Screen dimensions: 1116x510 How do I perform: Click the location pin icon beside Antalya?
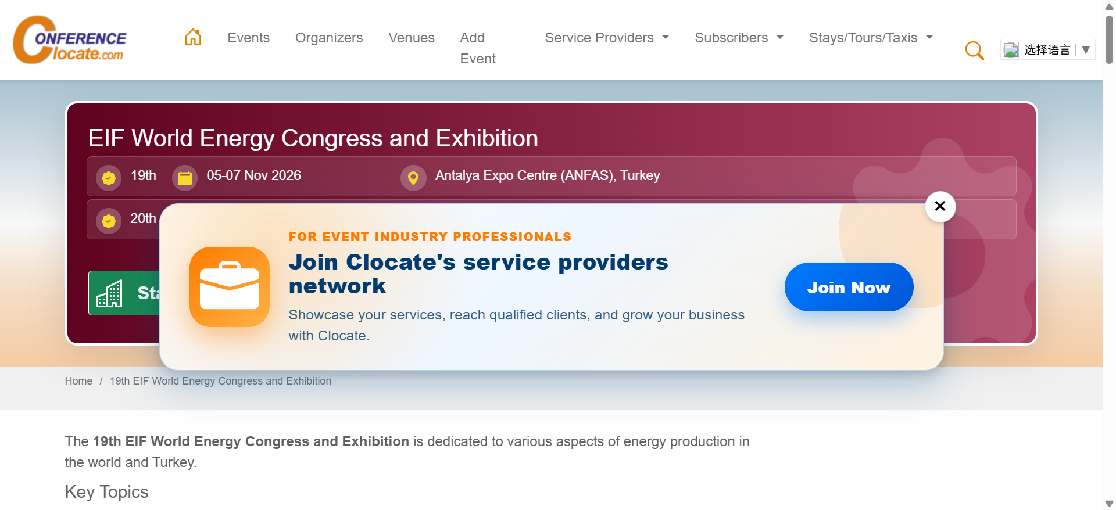413,178
